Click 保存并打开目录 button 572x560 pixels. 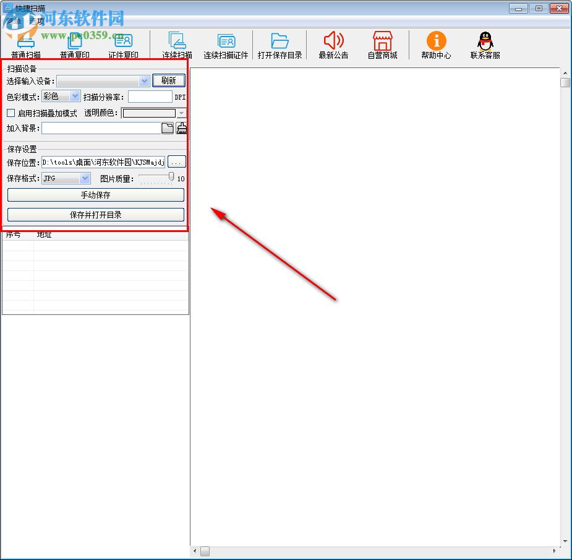point(96,215)
